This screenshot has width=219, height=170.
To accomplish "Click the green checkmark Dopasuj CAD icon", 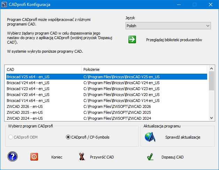I will point(150,157).
